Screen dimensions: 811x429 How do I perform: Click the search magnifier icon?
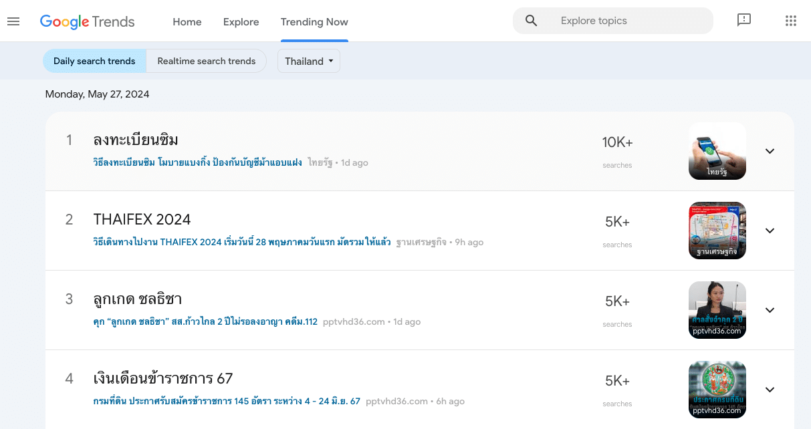tap(532, 21)
